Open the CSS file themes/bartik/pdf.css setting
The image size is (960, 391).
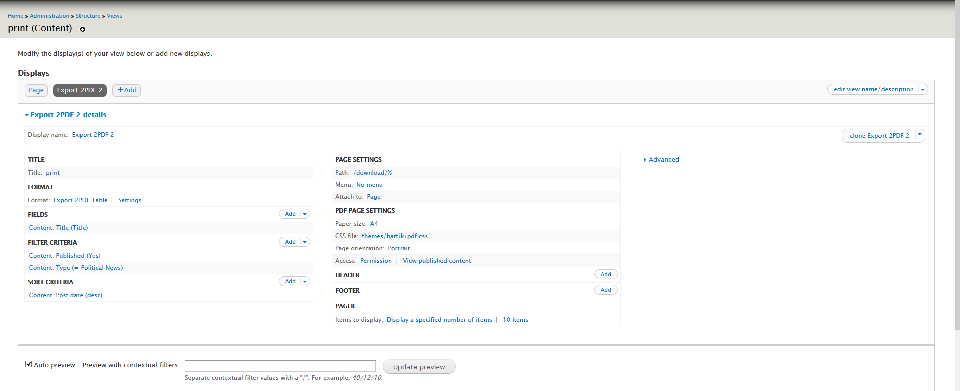tap(394, 236)
